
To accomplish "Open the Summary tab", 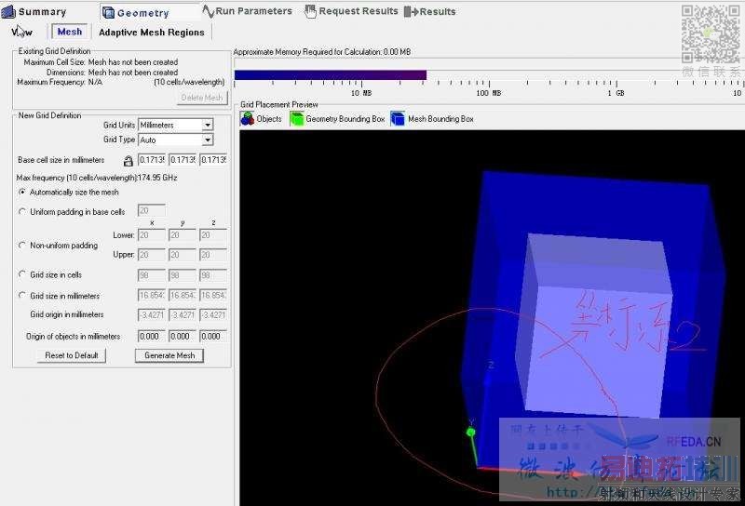I will pyautogui.click(x=34, y=12).
